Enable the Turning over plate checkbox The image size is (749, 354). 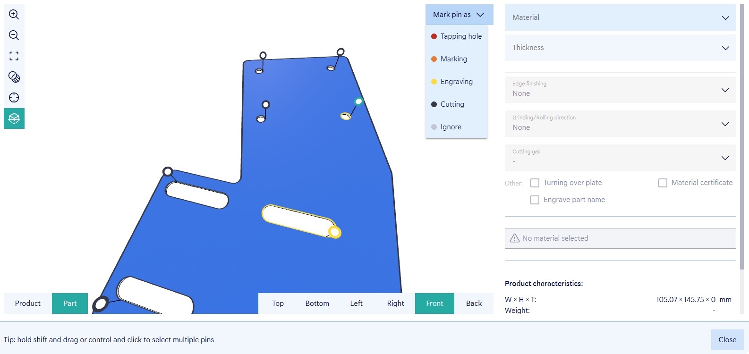tap(535, 183)
